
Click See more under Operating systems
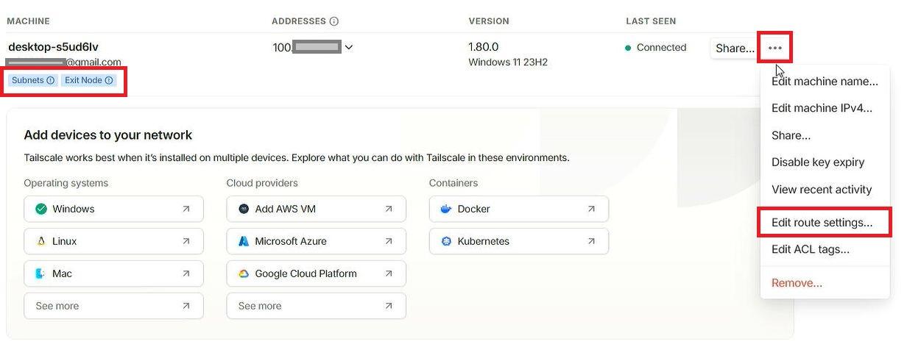pyautogui.click(x=113, y=306)
